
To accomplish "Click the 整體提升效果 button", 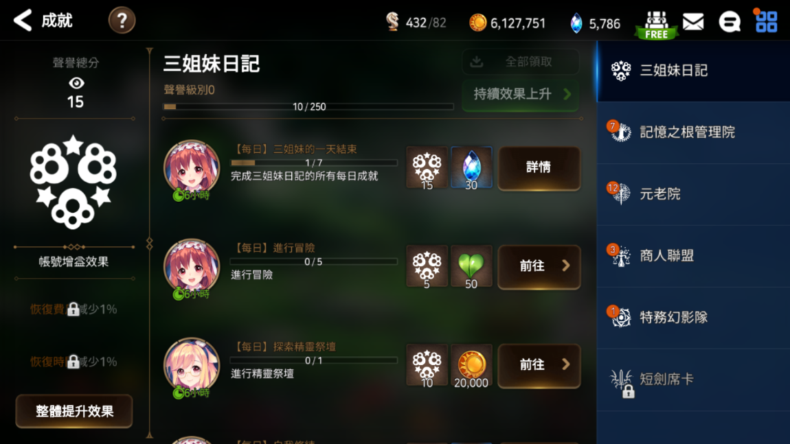I will [74, 411].
